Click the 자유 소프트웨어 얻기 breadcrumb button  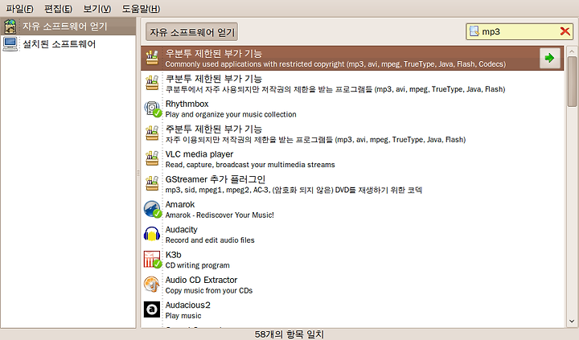click(x=191, y=32)
